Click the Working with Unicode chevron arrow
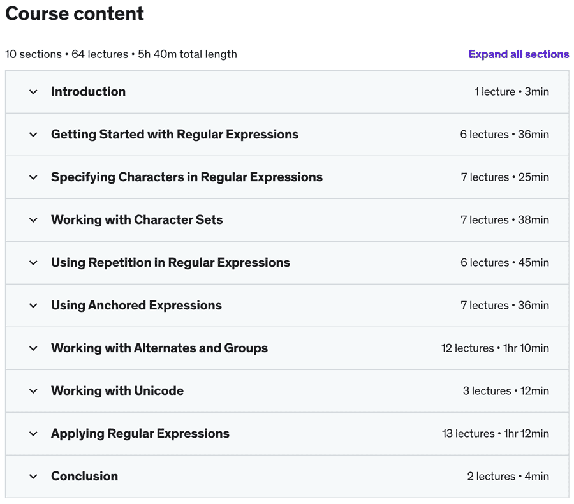The height and width of the screenshot is (504, 574). point(33,391)
